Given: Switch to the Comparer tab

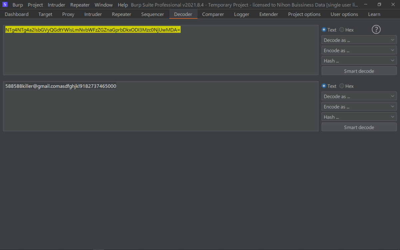Looking at the screenshot, I should pos(213,14).
